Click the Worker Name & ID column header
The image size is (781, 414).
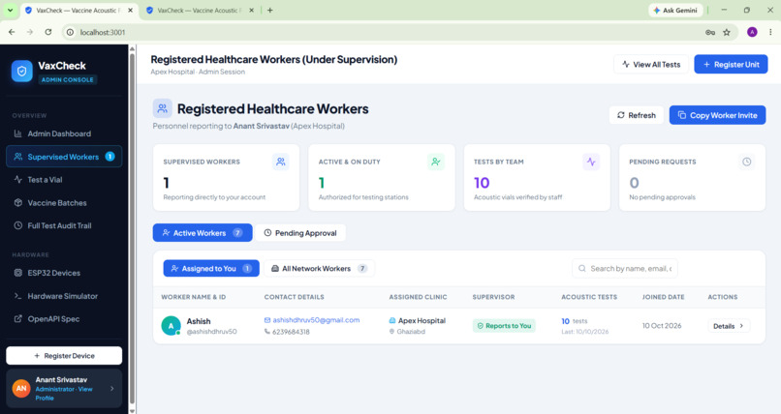point(193,297)
